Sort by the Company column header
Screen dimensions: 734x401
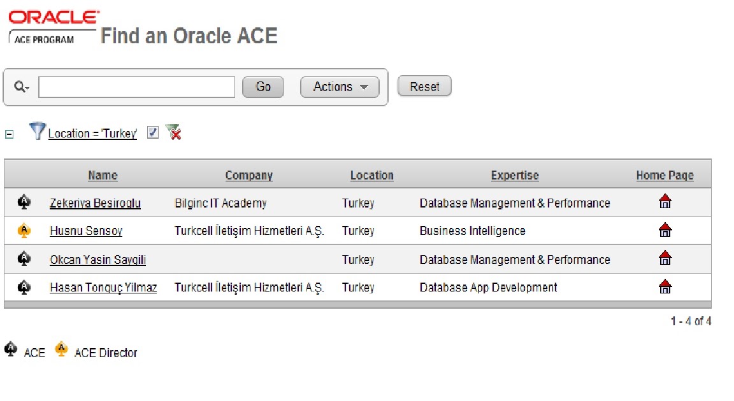248,176
